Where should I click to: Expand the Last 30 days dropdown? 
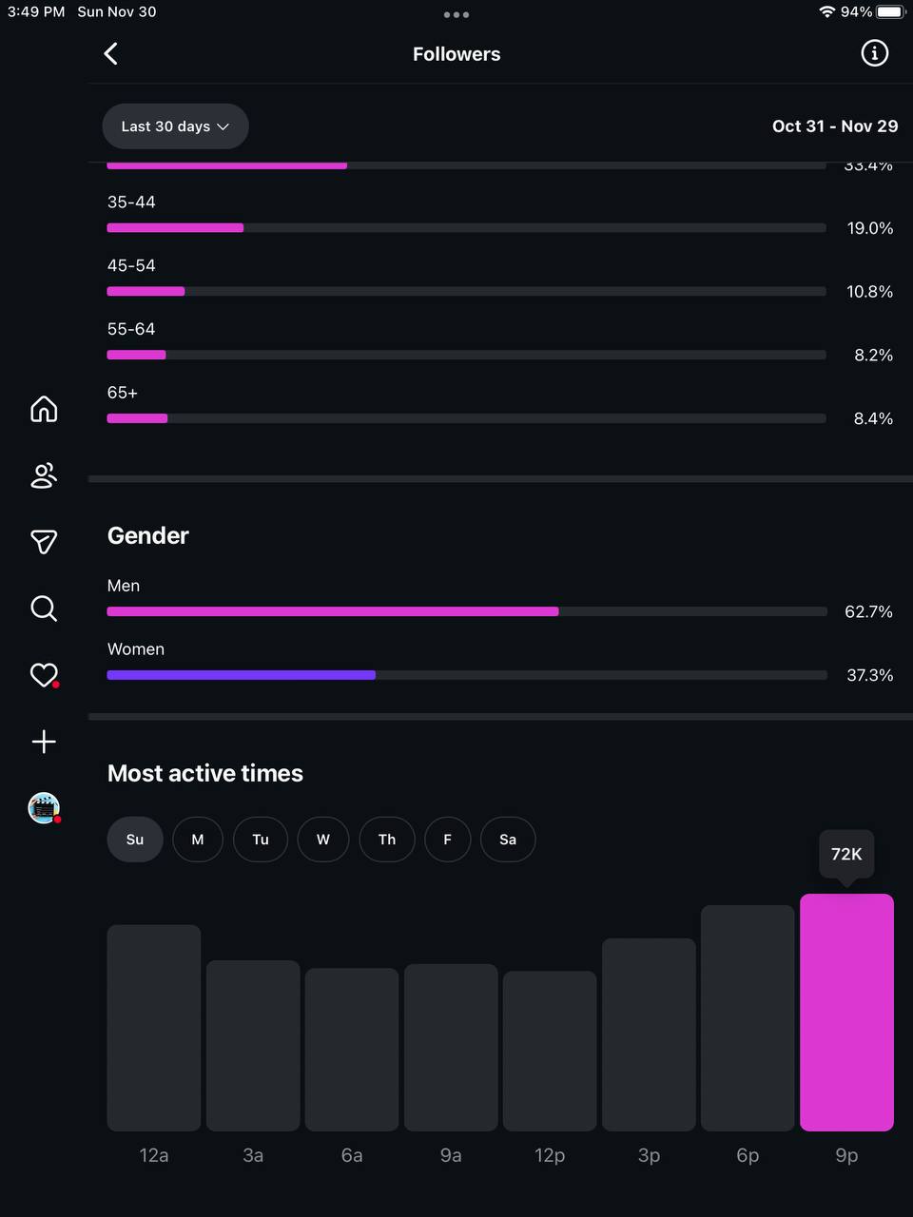(x=175, y=126)
